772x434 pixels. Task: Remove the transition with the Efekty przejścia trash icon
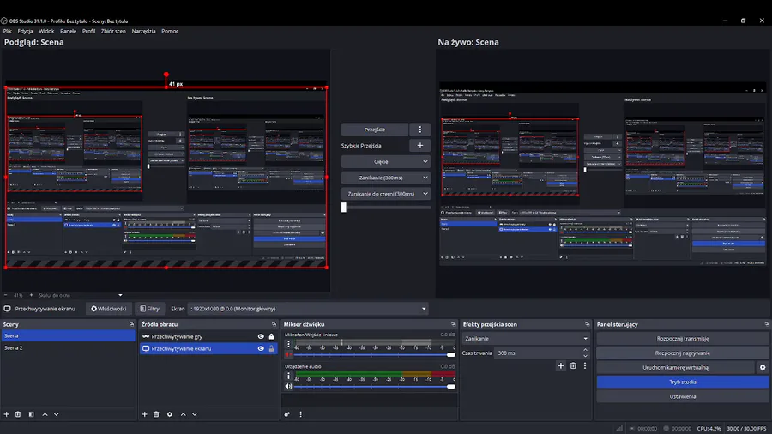[x=573, y=365]
